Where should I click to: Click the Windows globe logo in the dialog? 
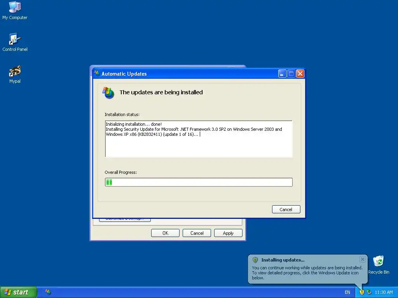pos(108,92)
